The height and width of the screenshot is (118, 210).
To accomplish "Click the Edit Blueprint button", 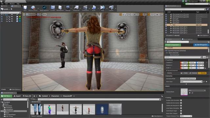I will coord(201,45).
